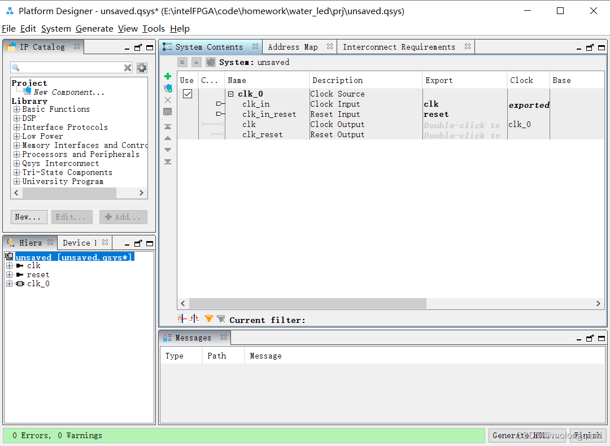Close the Interconnect Requirements tab

tap(468, 46)
